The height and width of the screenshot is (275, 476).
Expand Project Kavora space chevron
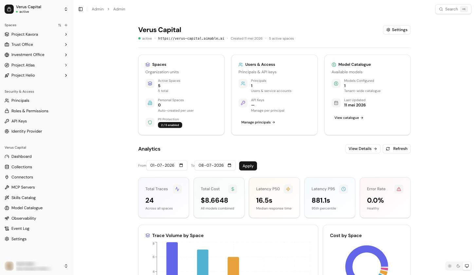[x=66, y=34]
